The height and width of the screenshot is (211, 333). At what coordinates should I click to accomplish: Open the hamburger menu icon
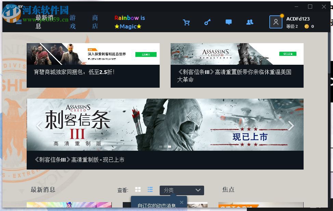coord(19,22)
